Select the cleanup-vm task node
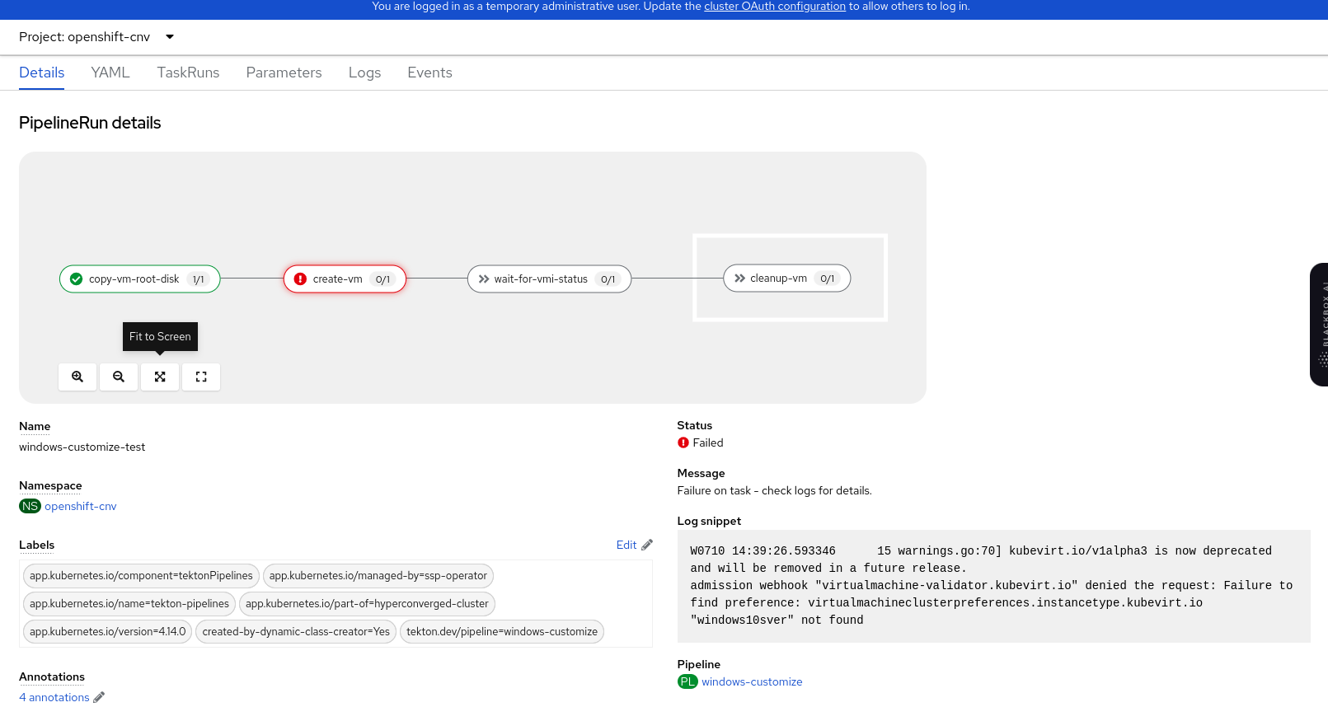This screenshot has height=707, width=1328. coord(787,279)
